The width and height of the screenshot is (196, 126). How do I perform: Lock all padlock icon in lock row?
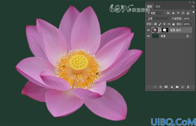click(173, 24)
